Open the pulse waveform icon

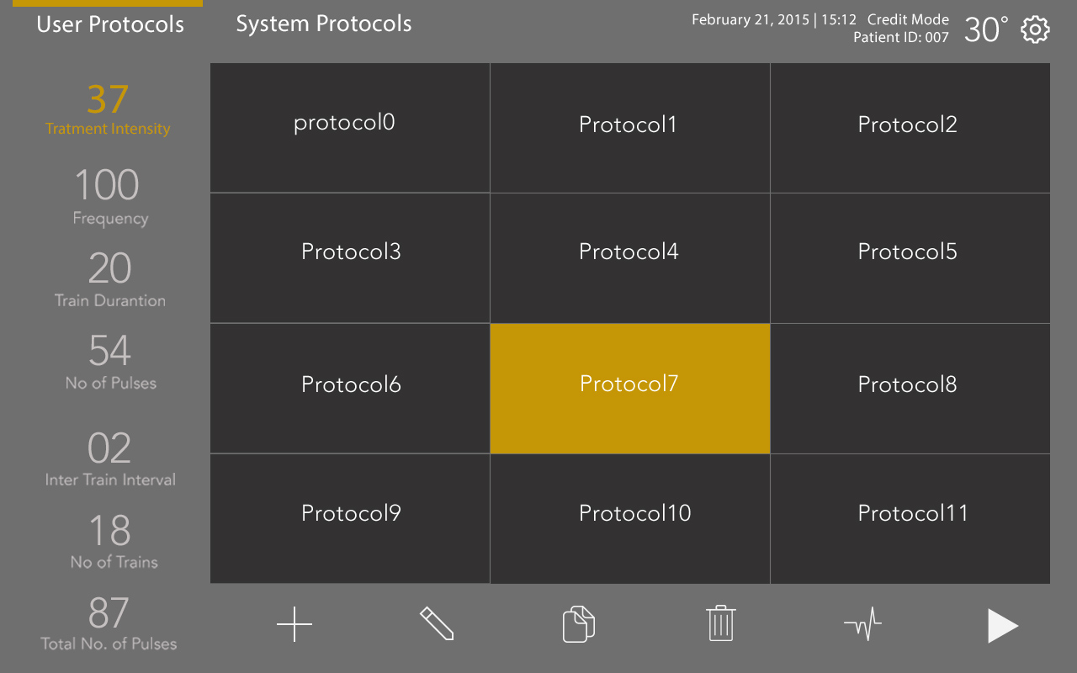(862, 624)
